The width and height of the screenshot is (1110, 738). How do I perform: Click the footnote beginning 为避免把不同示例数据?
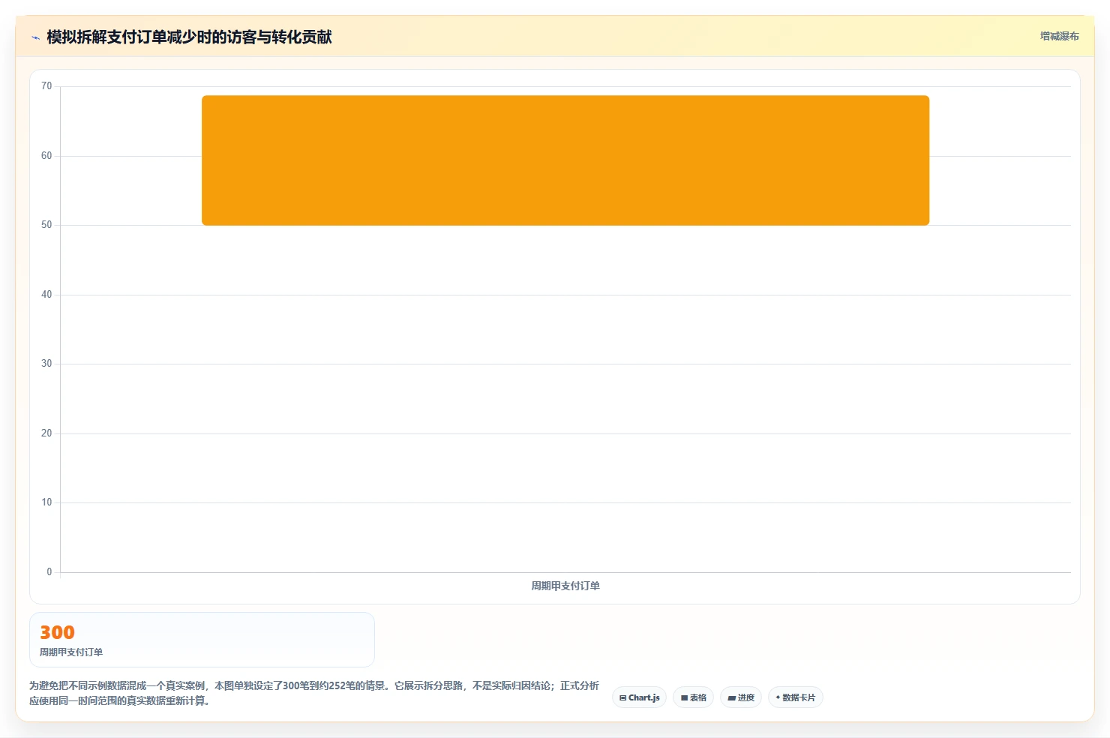click(x=314, y=693)
